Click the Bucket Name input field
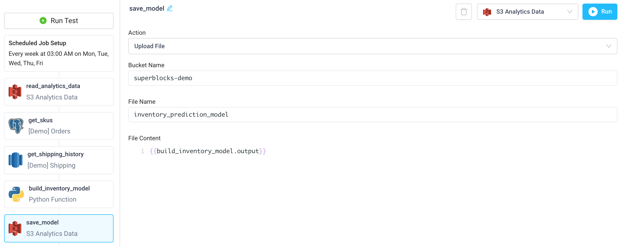 pyautogui.click(x=373, y=78)
